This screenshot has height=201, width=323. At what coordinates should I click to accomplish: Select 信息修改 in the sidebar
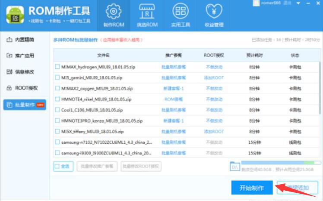click(25, 72)
